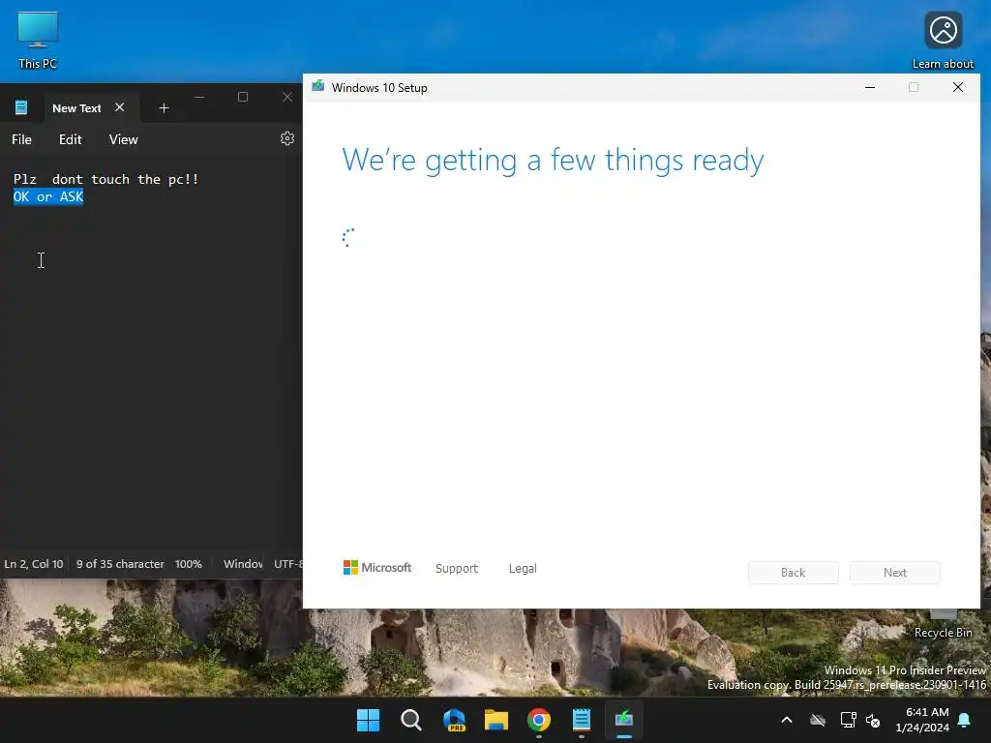Open Google Chrome from taskbar
This screenshot has height=743, width=991.
(539, 720)
